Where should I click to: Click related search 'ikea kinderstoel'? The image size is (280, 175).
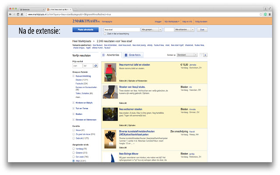tap(110, 45)
